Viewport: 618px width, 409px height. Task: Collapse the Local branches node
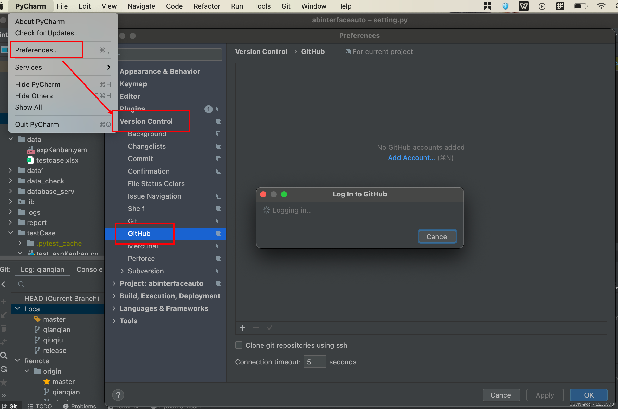[17, 309]
